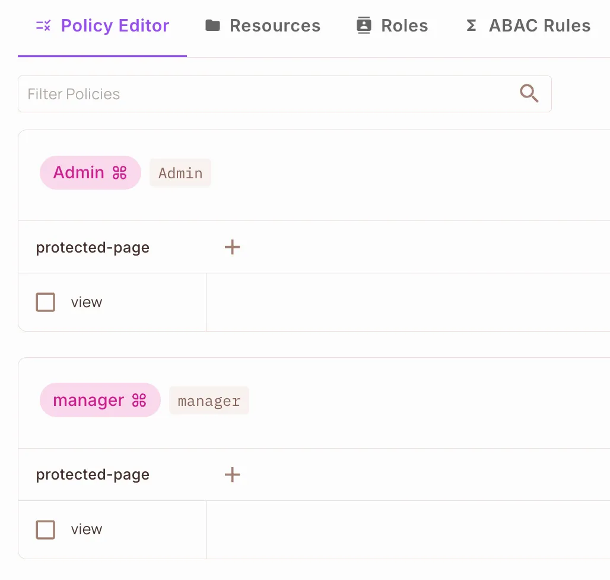Tick the view checkbox for manager

[46, 529]
